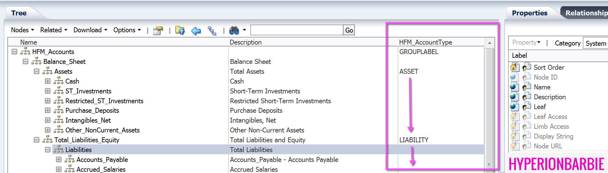Open the Property dropdown menu

pos(526,42)
